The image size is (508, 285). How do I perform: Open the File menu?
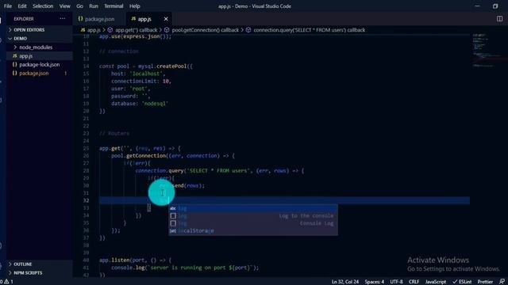tap(8, 6)
